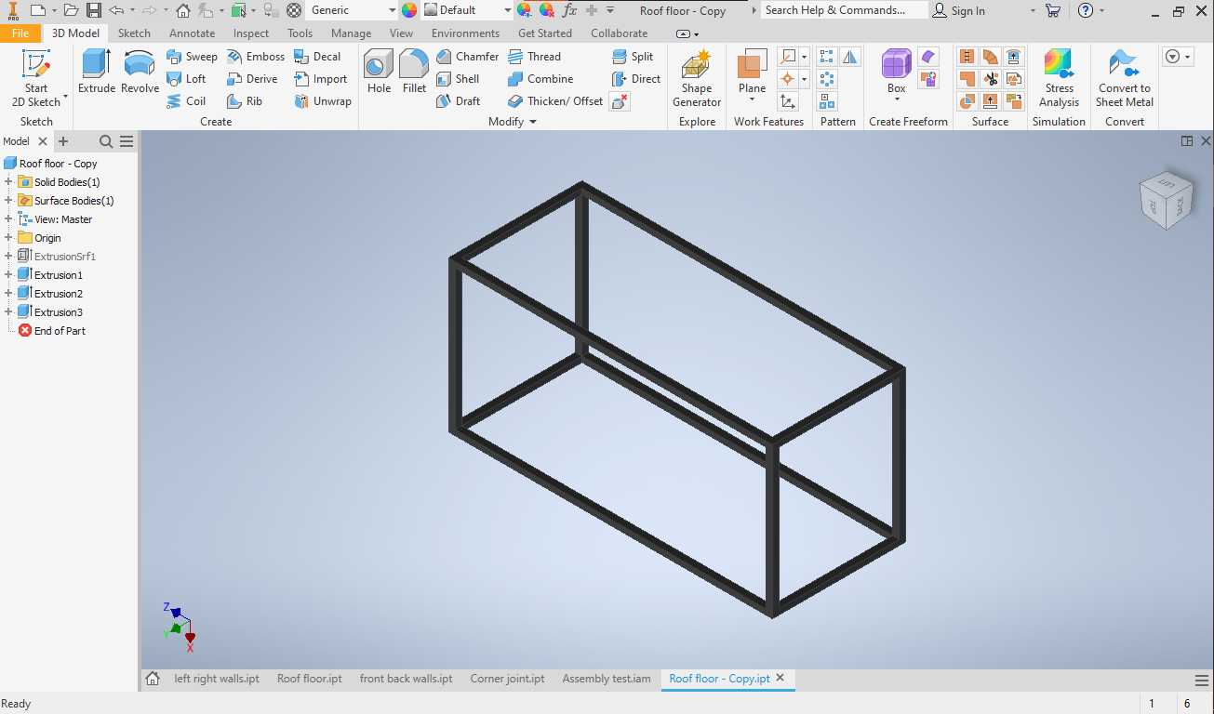Image resolution: width=1214 pixels, height=714 pixels.
Task: Open the Direct edit tool
Action: pos(636,79)
